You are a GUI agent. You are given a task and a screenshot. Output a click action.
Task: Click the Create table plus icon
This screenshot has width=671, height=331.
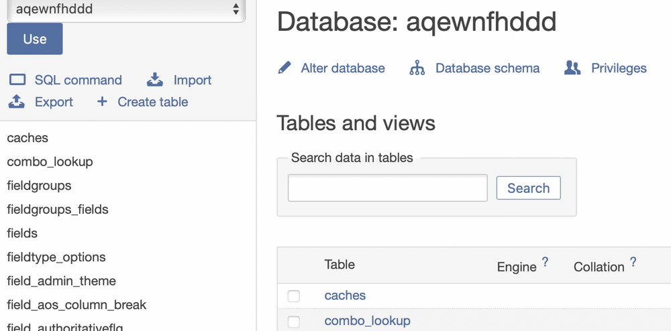(102, 102)
